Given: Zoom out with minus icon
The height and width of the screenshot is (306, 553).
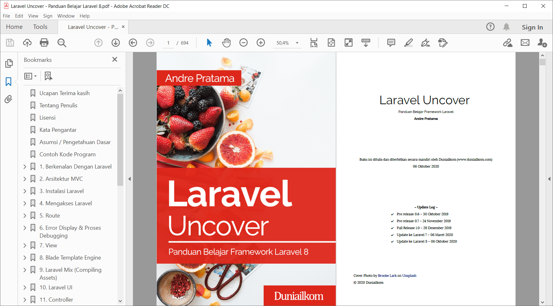Looking at the screenshot, I should (244, 43).
